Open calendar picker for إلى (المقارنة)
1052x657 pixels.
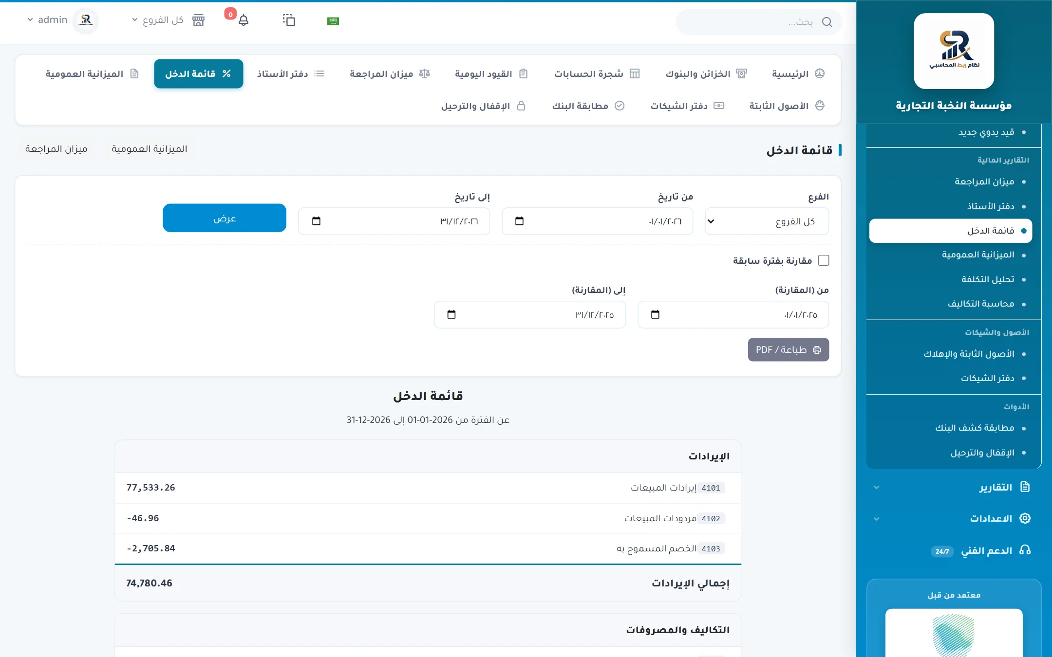451,314
